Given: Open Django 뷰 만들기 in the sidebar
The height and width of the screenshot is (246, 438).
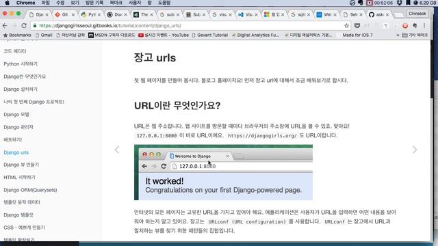Looking at the screenshot, I should pos(21,165).
